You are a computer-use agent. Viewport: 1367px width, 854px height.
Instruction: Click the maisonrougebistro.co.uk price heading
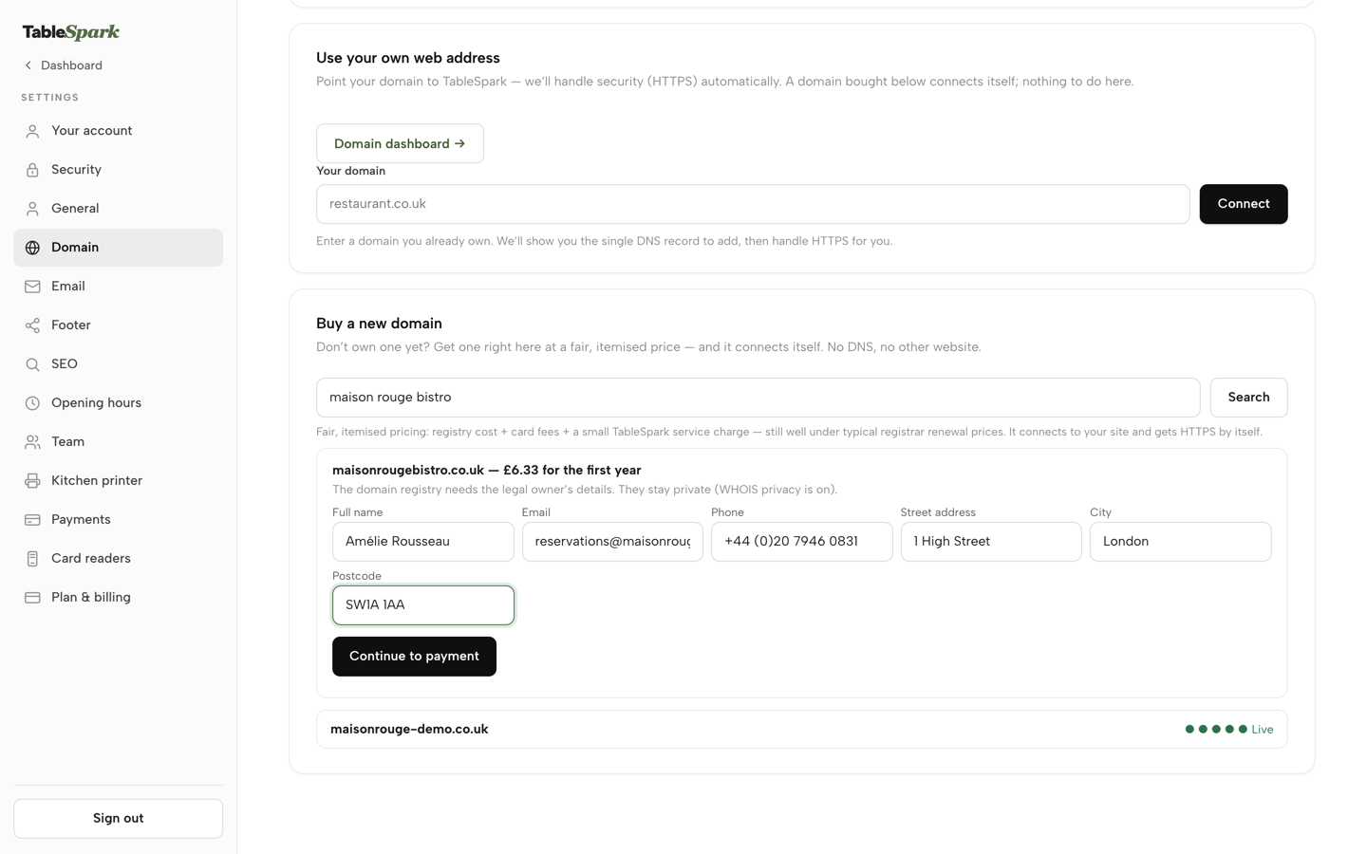(486, 471)
